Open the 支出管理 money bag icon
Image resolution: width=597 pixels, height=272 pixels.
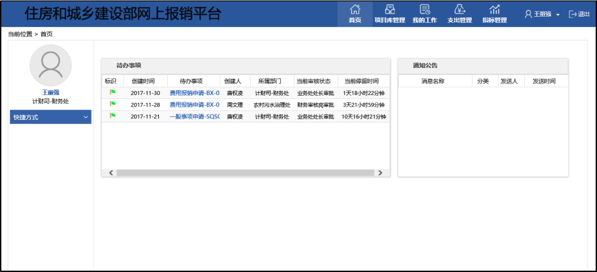pos(460,9)
